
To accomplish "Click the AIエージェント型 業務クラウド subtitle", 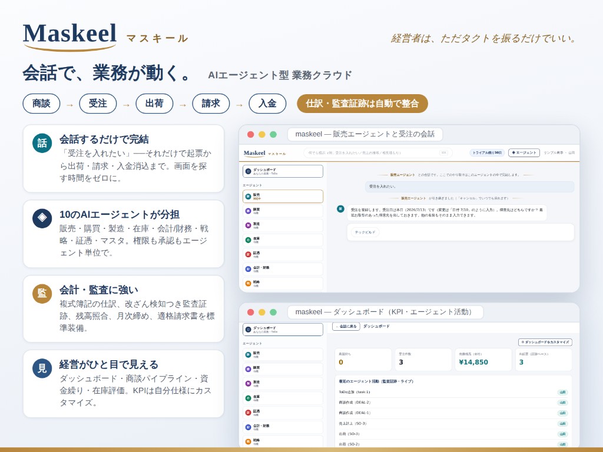I will [280, 75].
